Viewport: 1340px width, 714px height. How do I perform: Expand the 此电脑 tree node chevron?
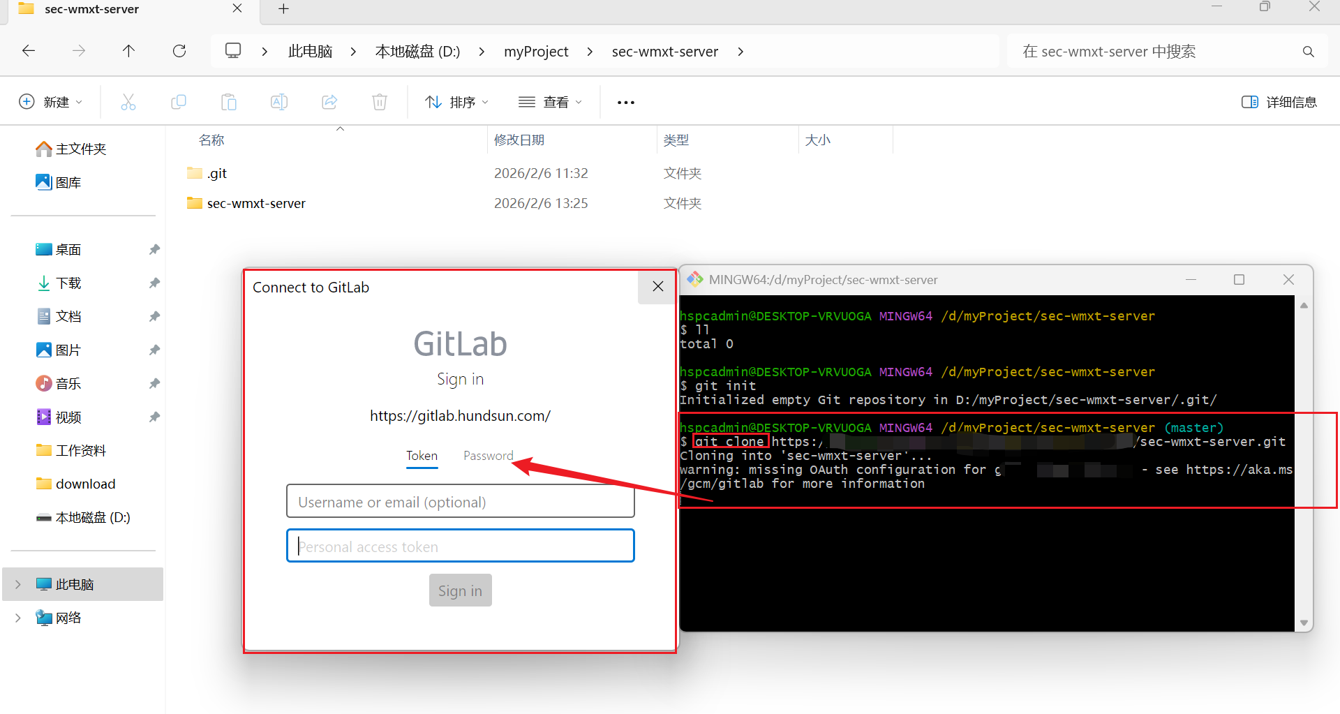[18, 584]
